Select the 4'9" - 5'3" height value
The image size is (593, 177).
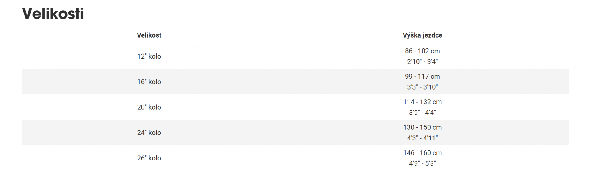click(422, 163)
